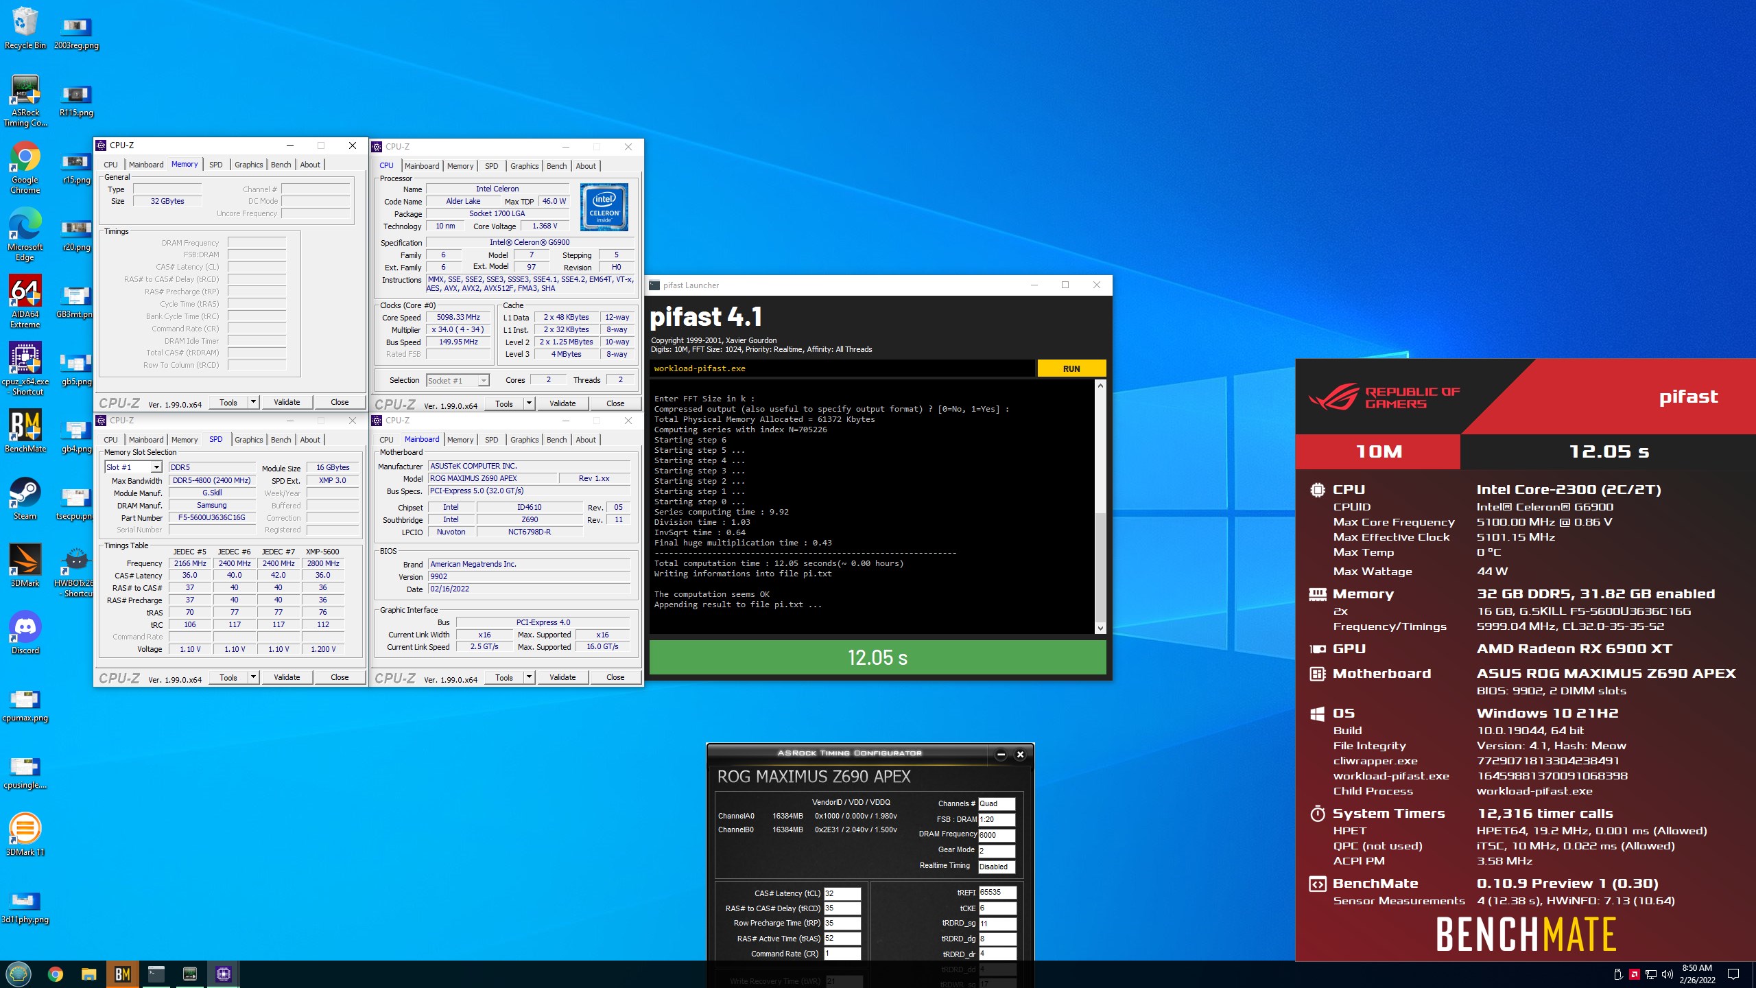Launch Microsoft Edge from the desktop
Viewport: 1756px width, 988px height.
[25, 235]
